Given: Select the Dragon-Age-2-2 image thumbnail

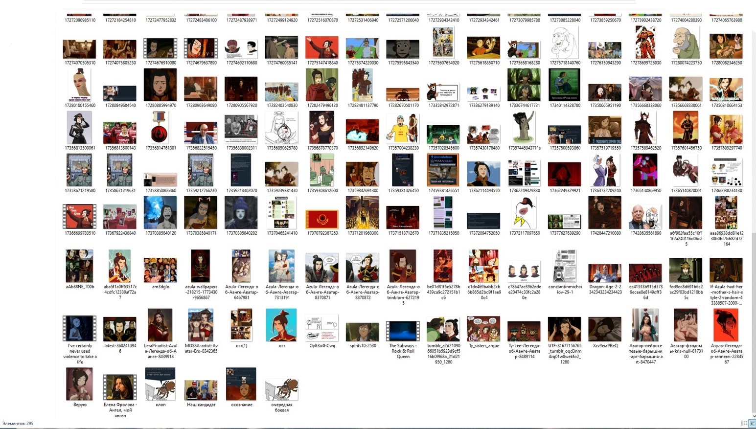Looking at the screenshot, I should coord(605,273).
